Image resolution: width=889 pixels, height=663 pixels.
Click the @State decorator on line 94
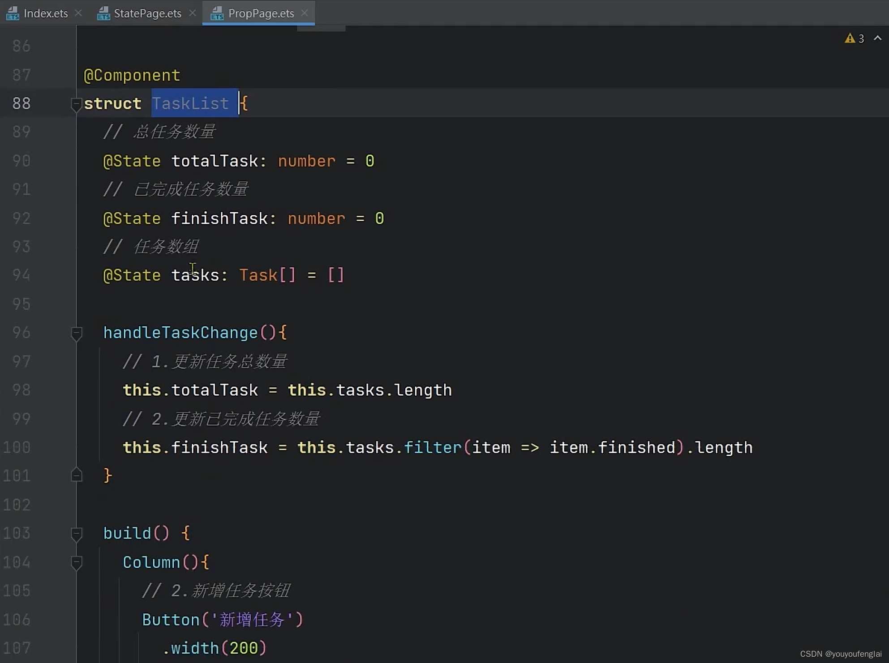click(132, 275)
